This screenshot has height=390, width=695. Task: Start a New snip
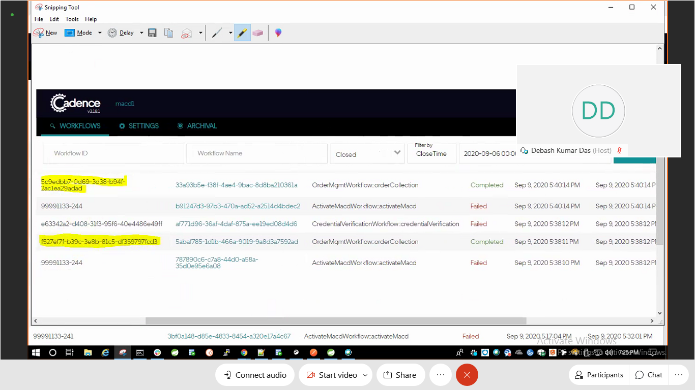[45, 32]
